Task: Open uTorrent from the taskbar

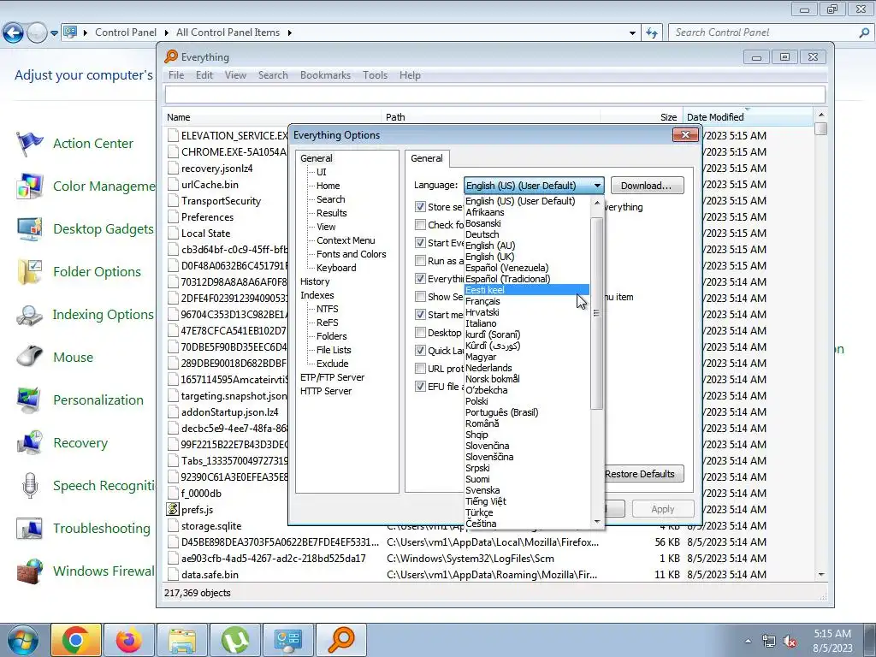Action: click(235, 640)
